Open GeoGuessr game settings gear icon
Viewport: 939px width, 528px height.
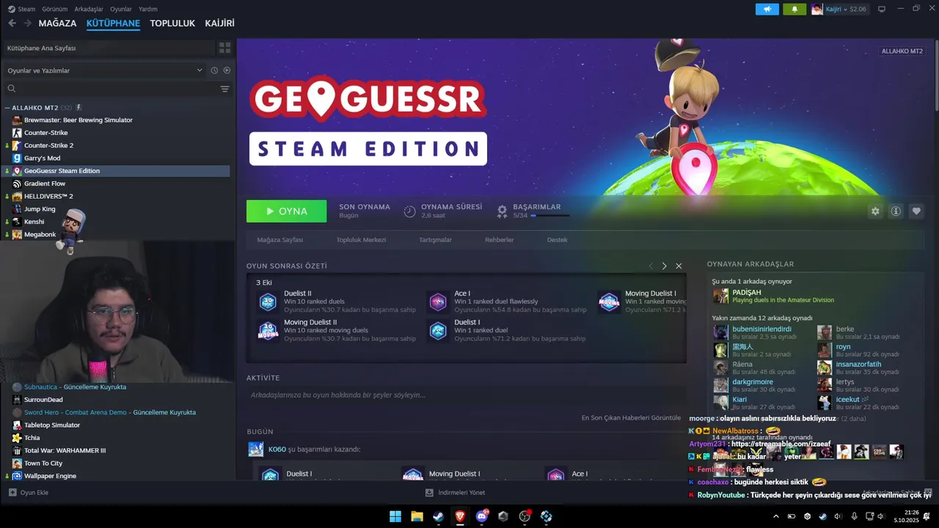click(875, 211)
